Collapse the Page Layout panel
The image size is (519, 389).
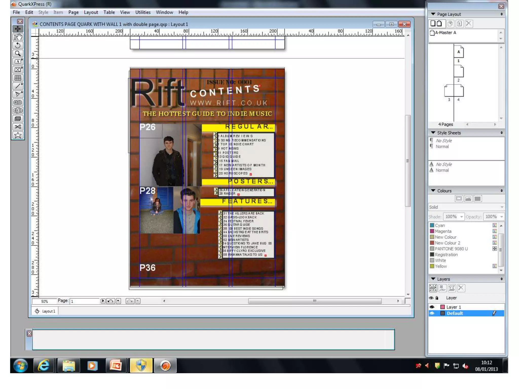[x=433, y=14]
